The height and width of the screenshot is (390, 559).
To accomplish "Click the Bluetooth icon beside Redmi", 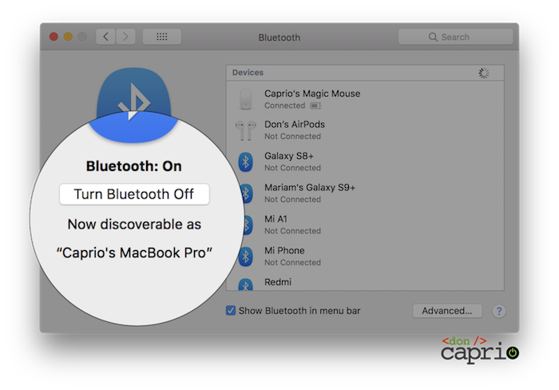I will (x=246, y=285).
